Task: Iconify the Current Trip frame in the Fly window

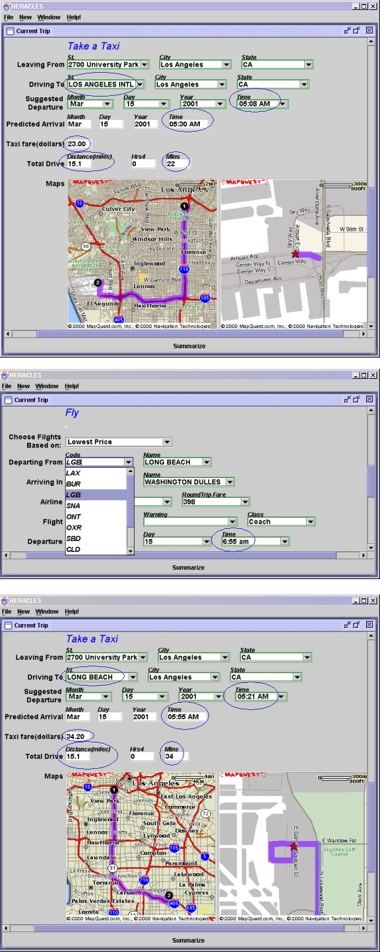Action: click(x=347, y=400)
